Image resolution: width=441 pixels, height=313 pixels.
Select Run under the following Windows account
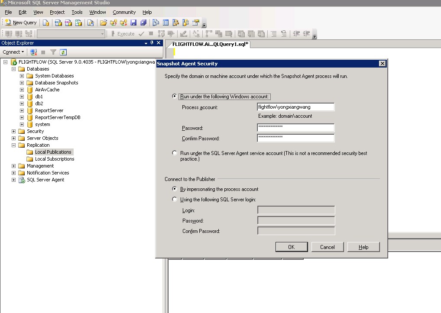175,97
